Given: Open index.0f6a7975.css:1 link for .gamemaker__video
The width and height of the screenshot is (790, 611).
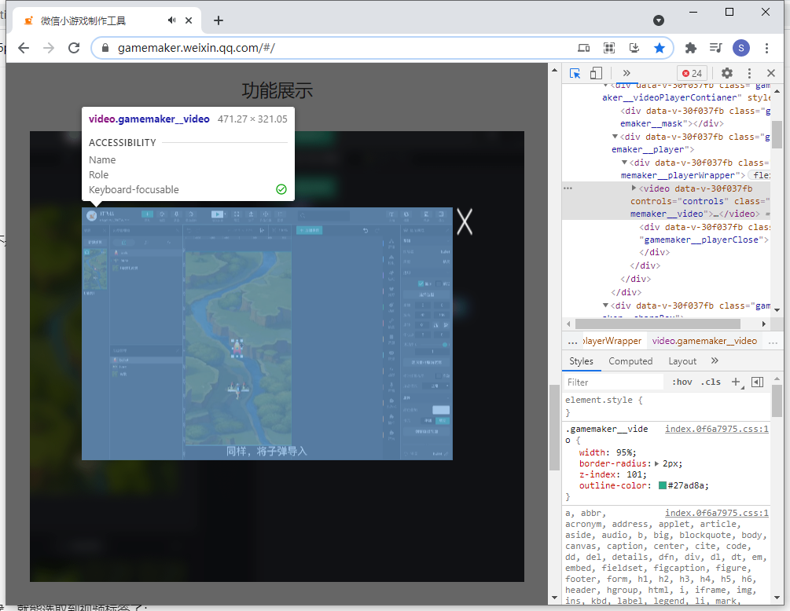Looking at the screenshot, I should [x=716, y=429].
